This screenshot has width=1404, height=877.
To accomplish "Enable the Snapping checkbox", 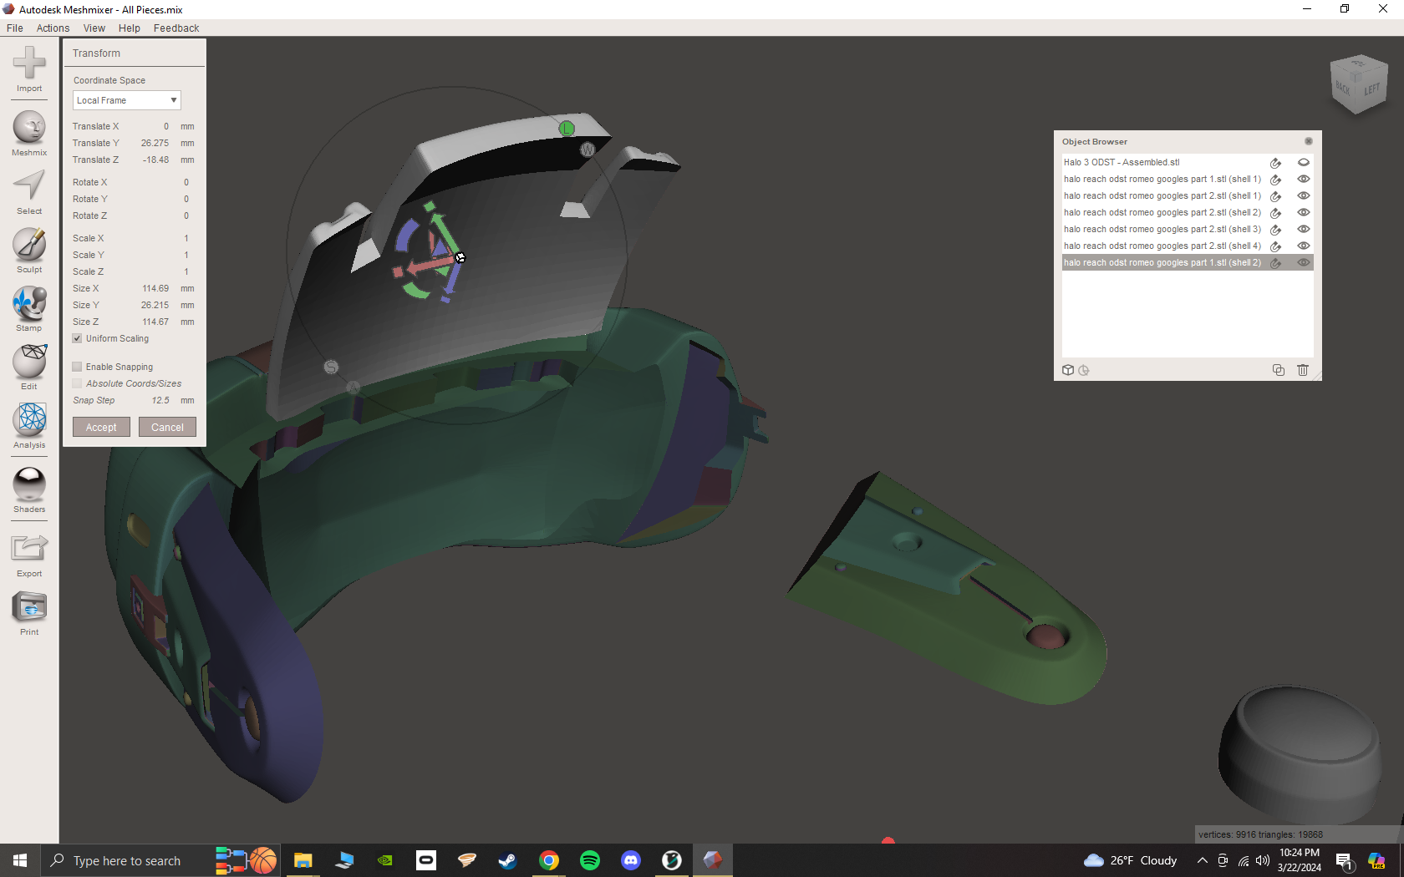I will (x=77, y=367).
